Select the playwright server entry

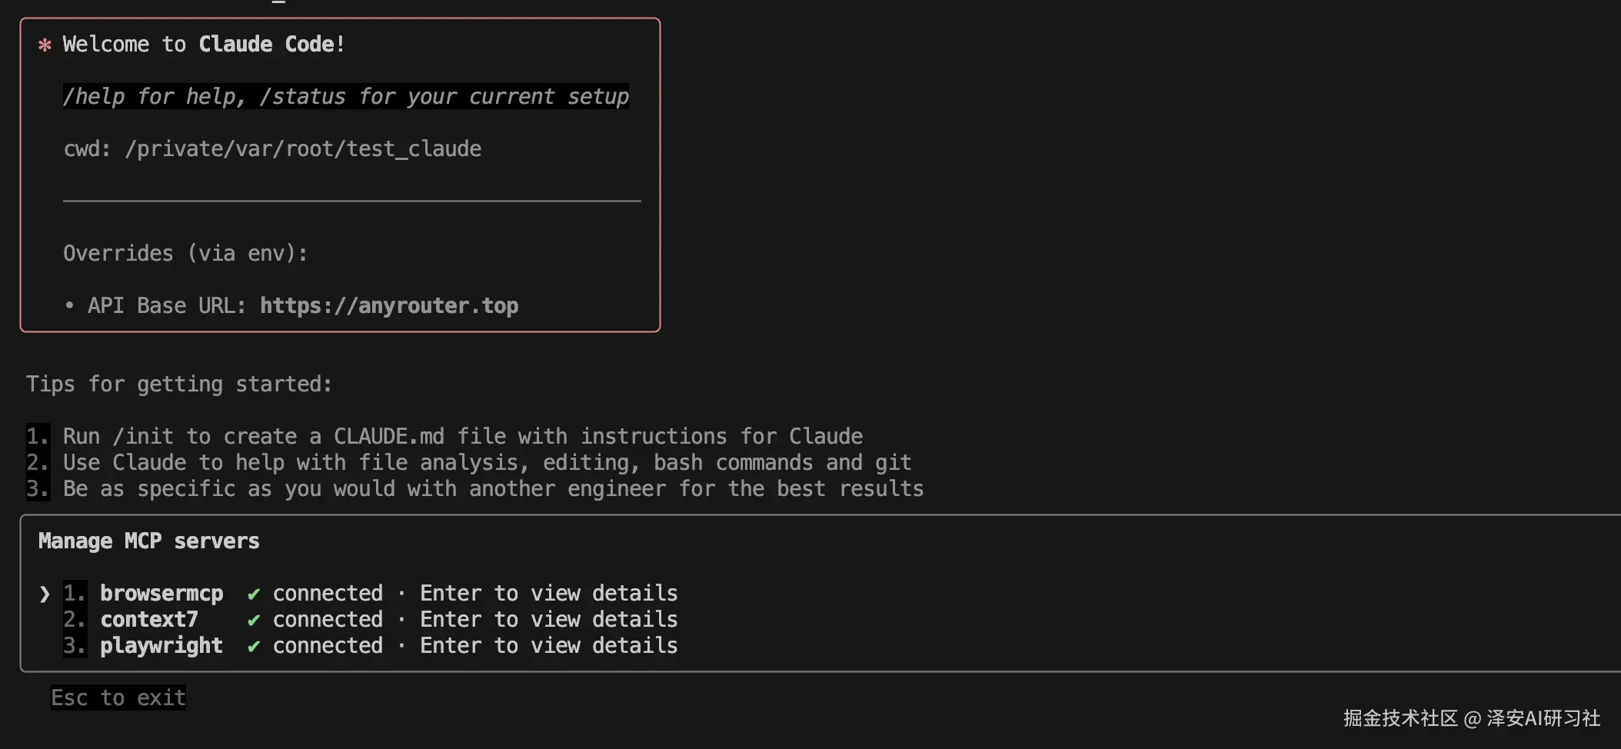pyautogui.click(x=161, y=646)
